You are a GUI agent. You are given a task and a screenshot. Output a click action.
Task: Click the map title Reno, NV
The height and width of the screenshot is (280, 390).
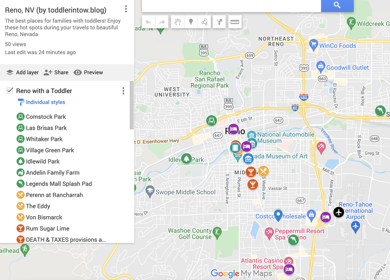coord(56,10)
